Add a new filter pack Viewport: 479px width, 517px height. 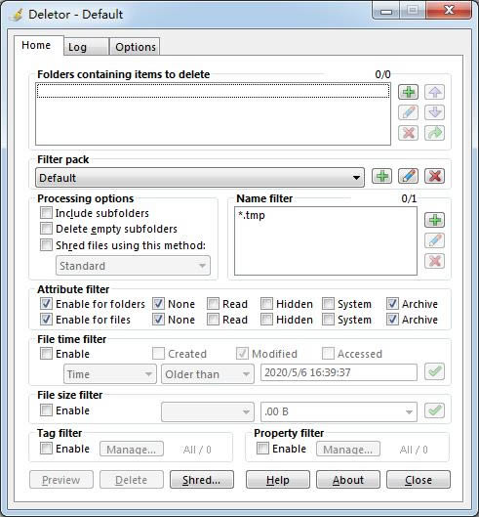381,176
